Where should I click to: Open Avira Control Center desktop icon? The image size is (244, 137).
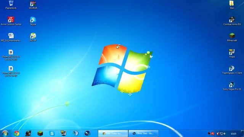pos(11,21)
